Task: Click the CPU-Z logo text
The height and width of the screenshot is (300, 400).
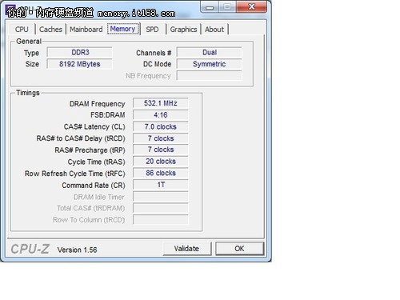Action: coord(30,250)
